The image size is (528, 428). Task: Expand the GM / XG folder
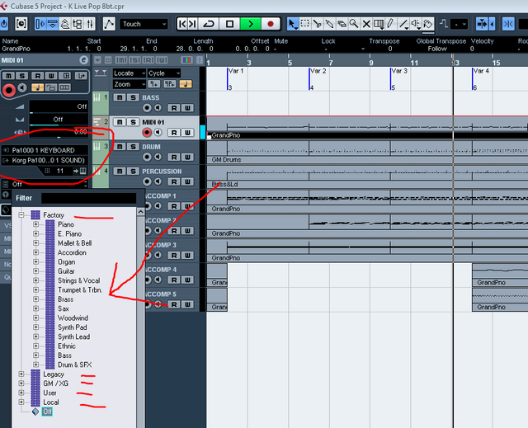[x=21, y=383]
